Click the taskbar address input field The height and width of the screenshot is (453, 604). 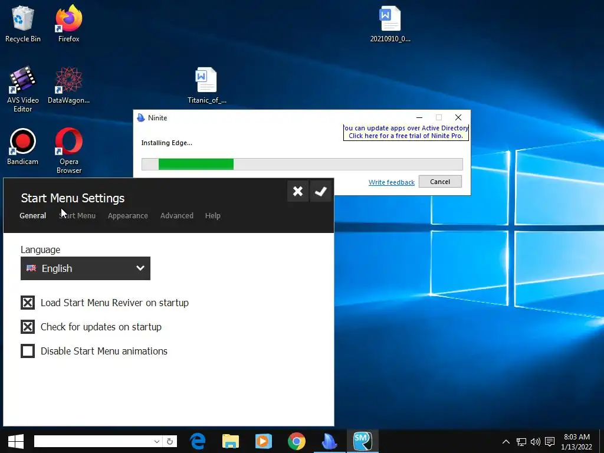(x=93, y=441)
